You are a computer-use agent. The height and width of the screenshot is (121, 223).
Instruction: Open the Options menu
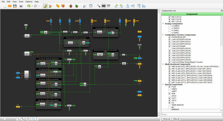tap(29, 2)
